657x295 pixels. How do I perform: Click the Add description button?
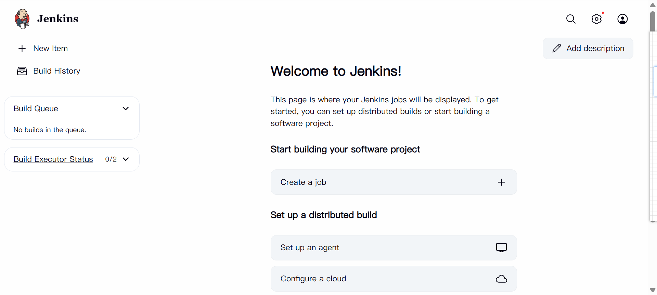[588, 49]
